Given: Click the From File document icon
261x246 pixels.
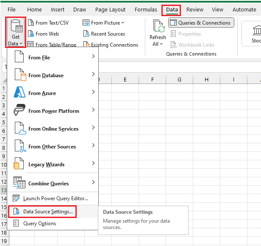Looking at the screenshot, I should [x=19, y=57].
